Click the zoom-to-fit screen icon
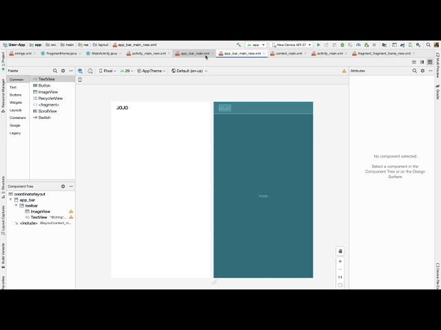The image size is (441, 330). [340, 285]
